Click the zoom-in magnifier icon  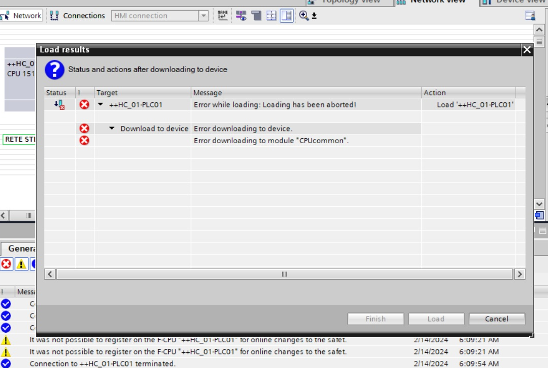[x=304, y=15]
